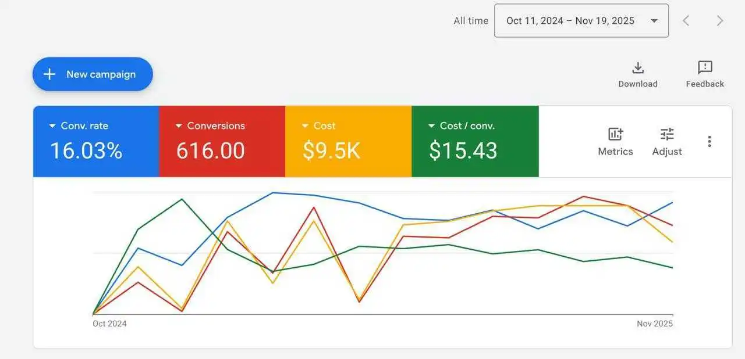The image size is (745, 359).
Task: Expand the Cost / conv. metric dropdown arrow
Action: [x=431, y=126]
